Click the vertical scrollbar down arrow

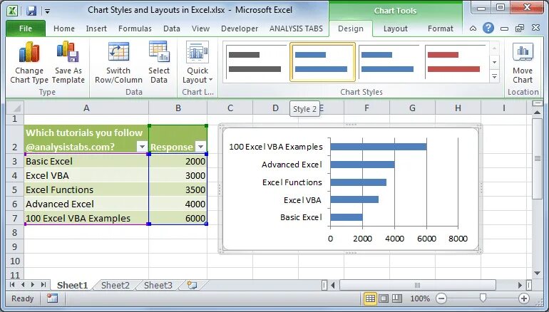[537, 273]
